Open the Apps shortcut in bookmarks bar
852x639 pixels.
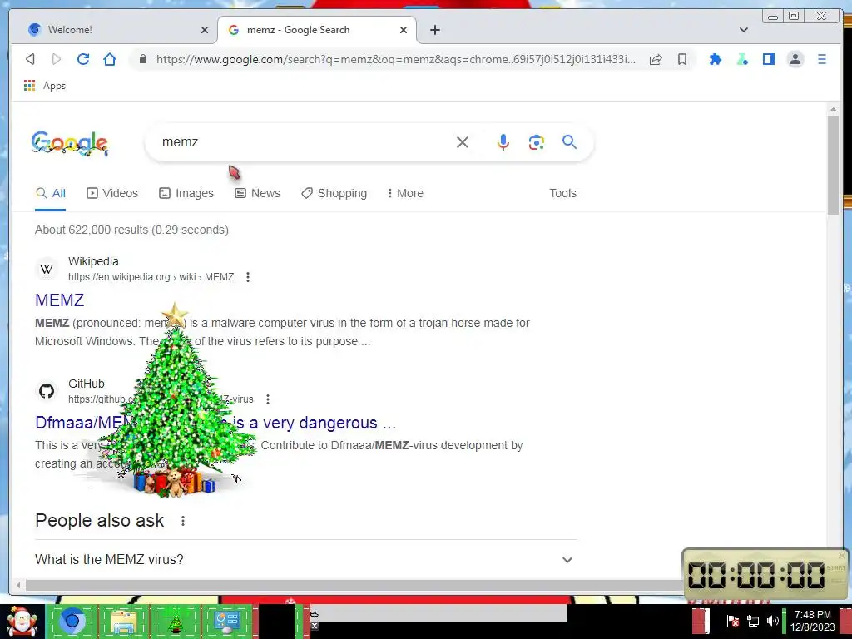[x=45, y=86]
